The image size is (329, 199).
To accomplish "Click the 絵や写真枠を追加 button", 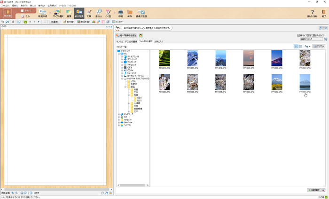I will click(x=127, y=35).
